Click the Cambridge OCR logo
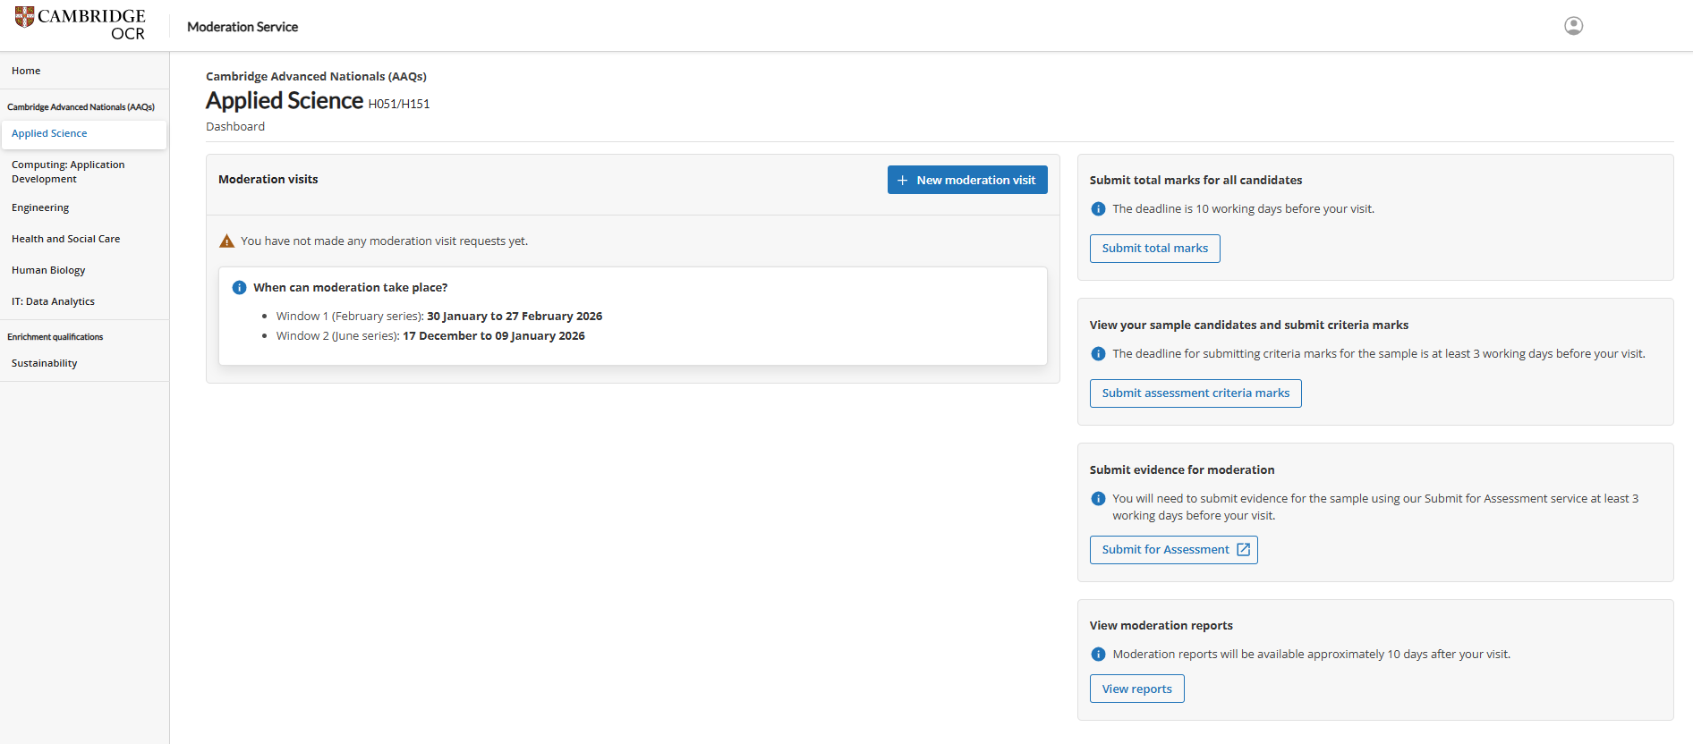1693x744 pixels. [81, 24]
